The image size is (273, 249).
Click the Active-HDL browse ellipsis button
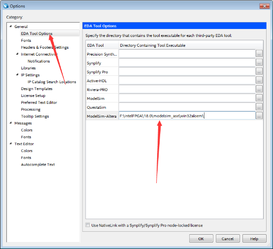259,80
